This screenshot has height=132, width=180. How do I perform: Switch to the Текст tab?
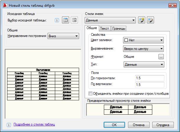tap(104, 28)
